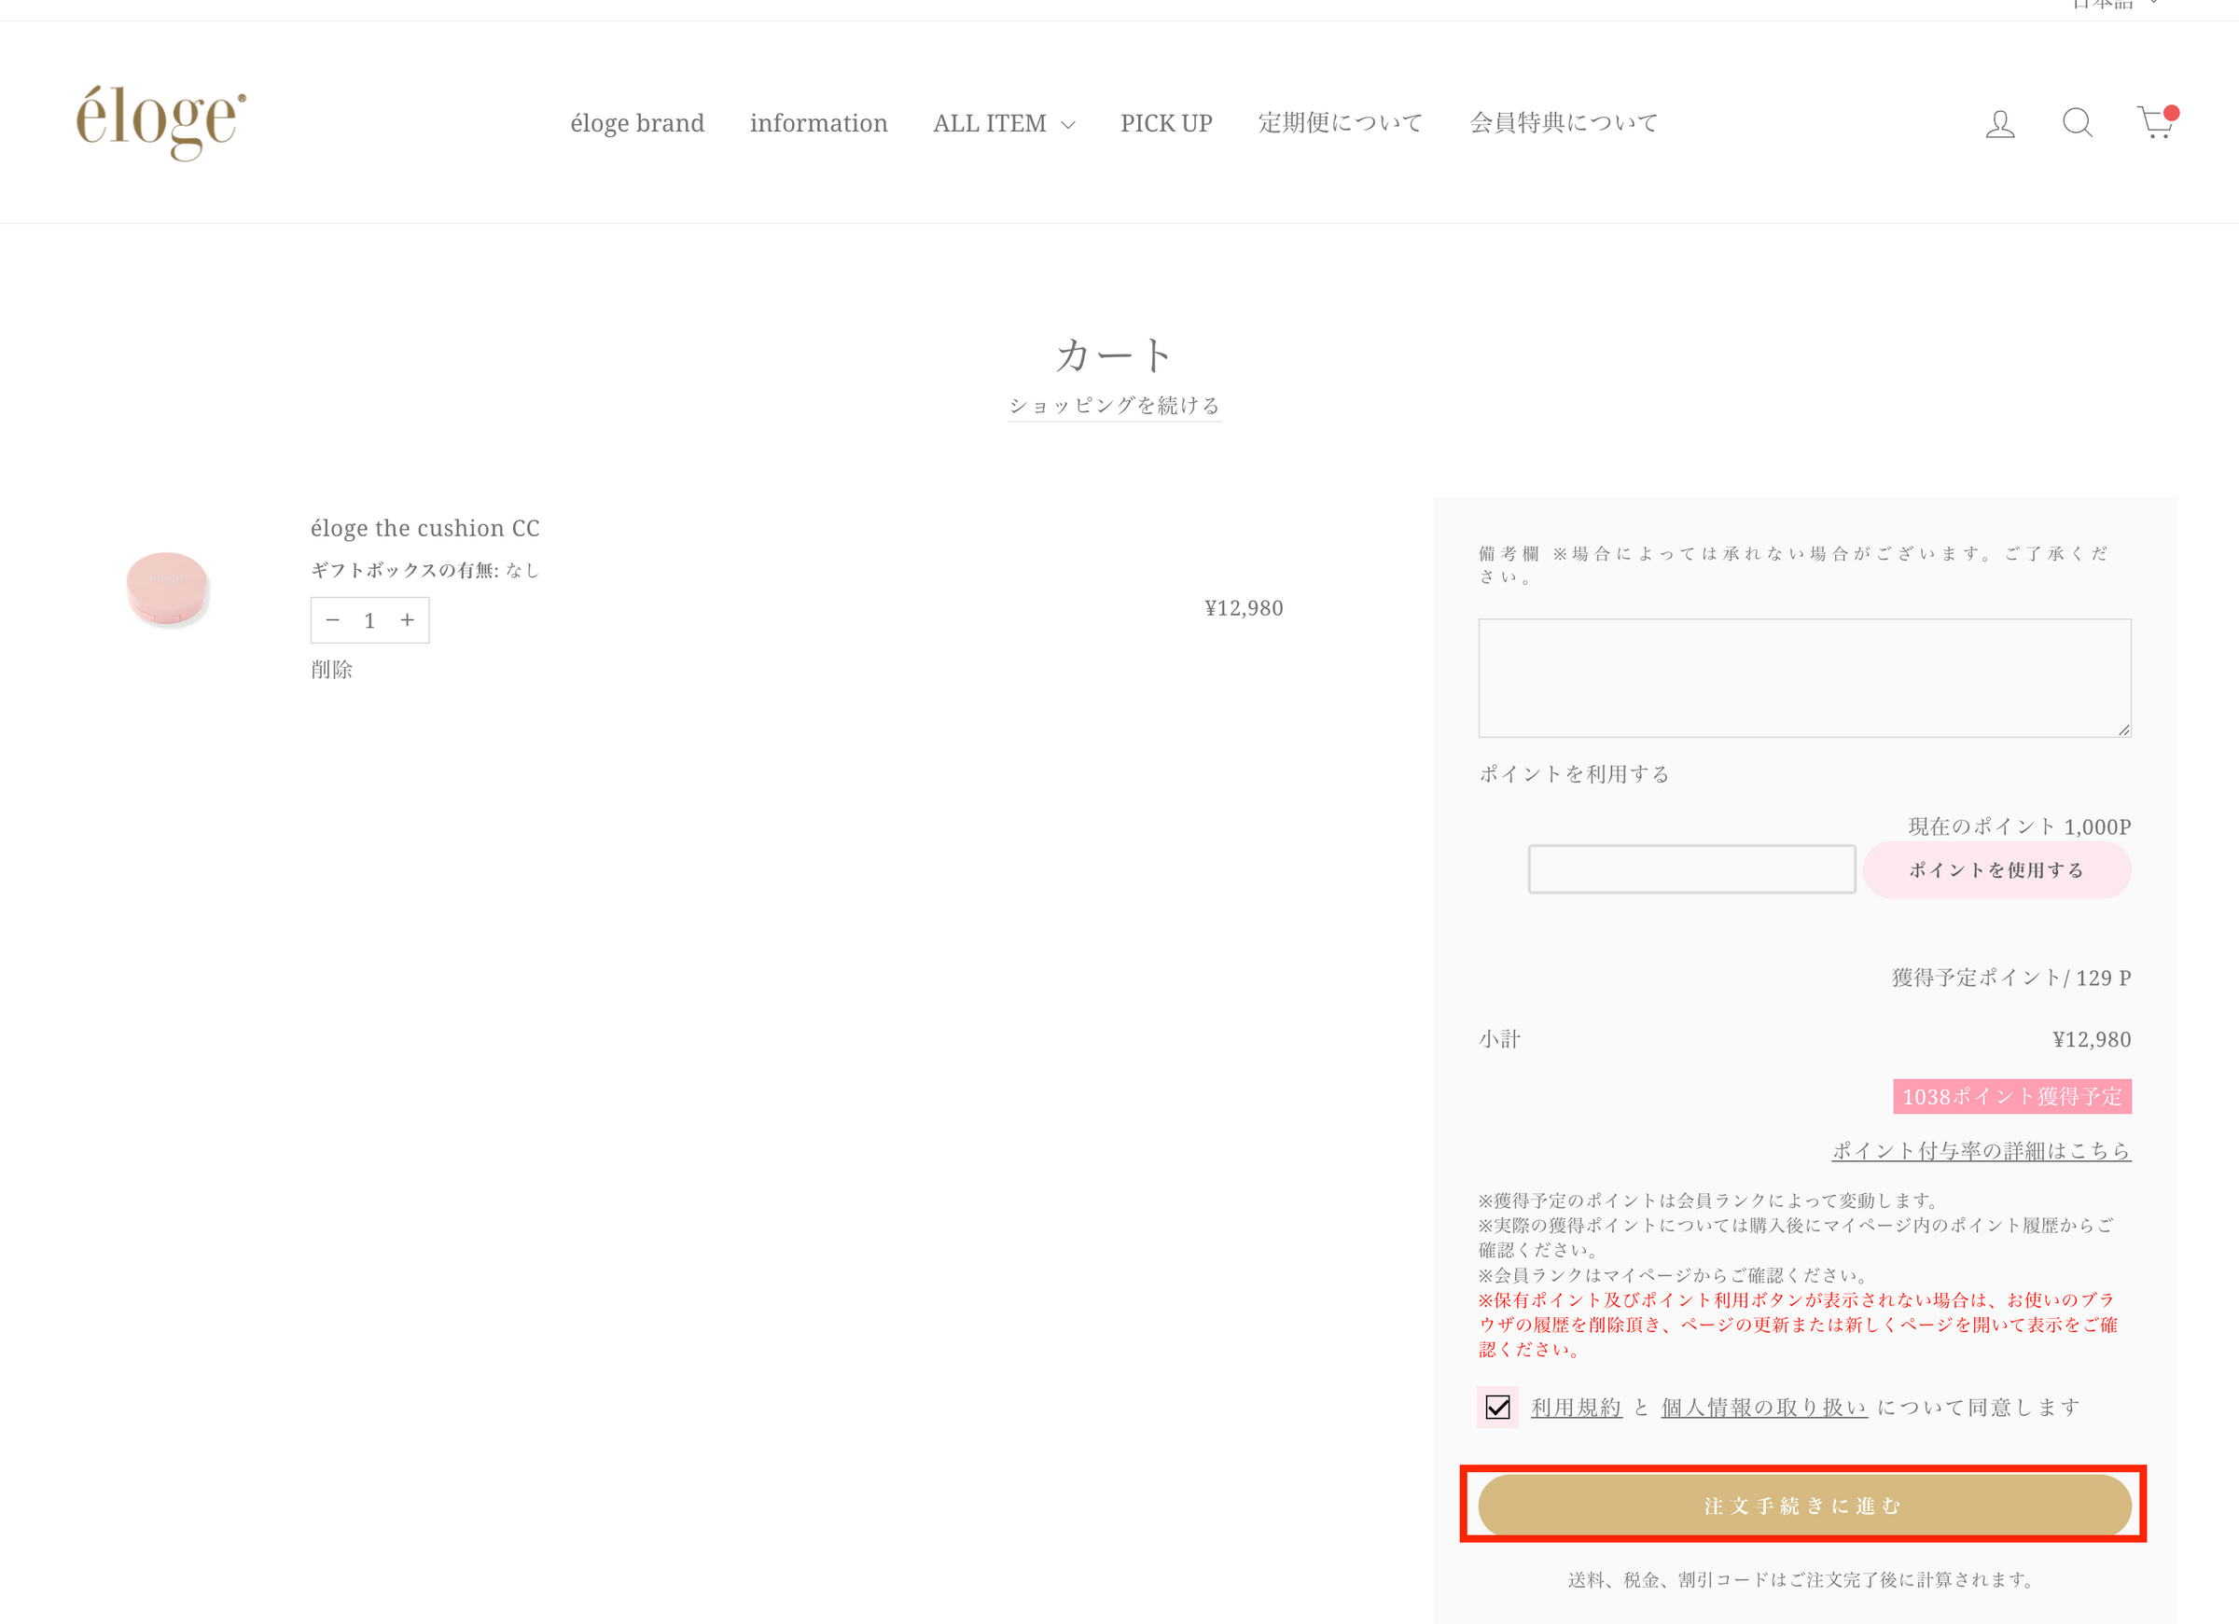The height and width of the screenshot is (1624, 2239).
Task: Click the 備考欄 remarks text area
Action: click(1803, 677)
